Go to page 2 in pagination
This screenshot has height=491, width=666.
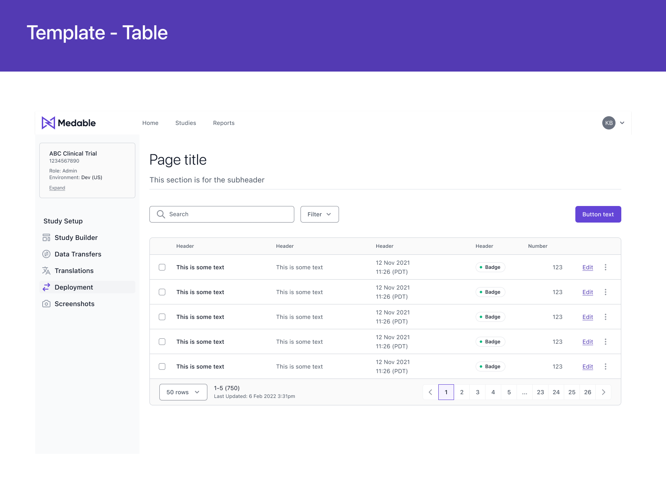point(462,392)
